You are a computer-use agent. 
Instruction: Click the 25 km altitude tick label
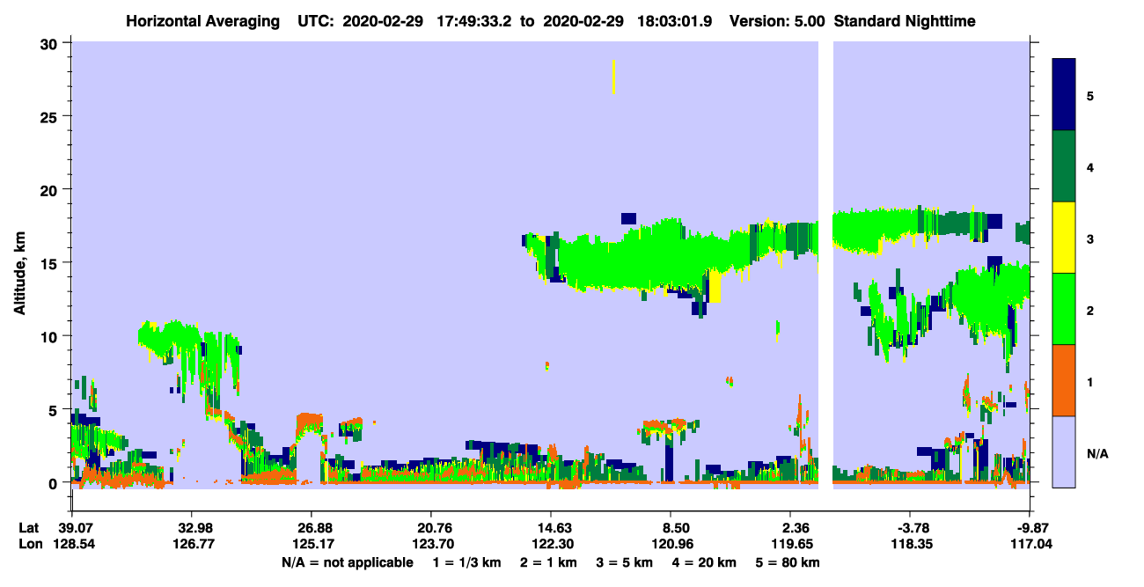(51, 116)
